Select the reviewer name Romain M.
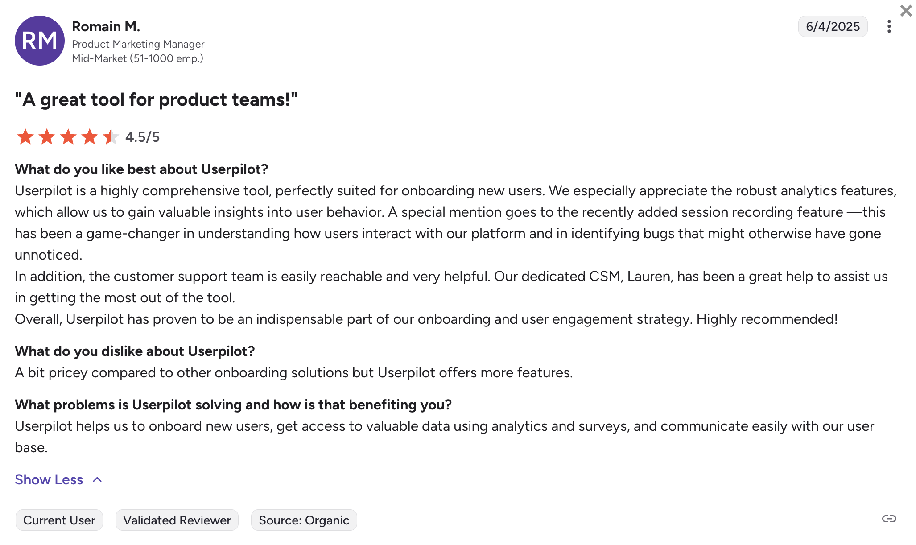The height and width of the screenshot is (545, 916). [106, 26]
